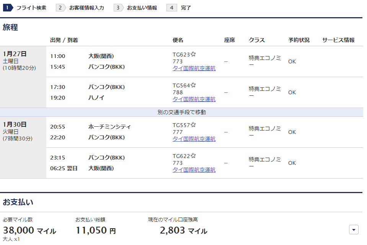The image size is (367, 245).
Task: Click the 11,050 円 total payment amount
Action: [96, 230]
